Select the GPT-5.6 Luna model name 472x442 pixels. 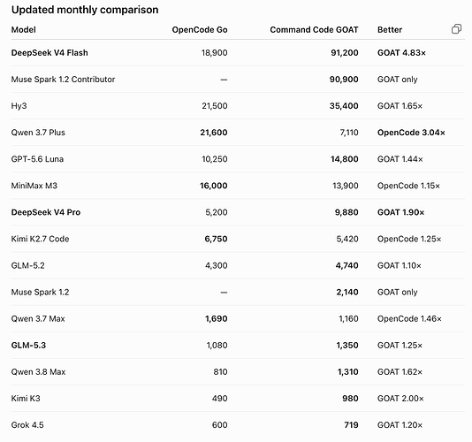pos(37,159)
